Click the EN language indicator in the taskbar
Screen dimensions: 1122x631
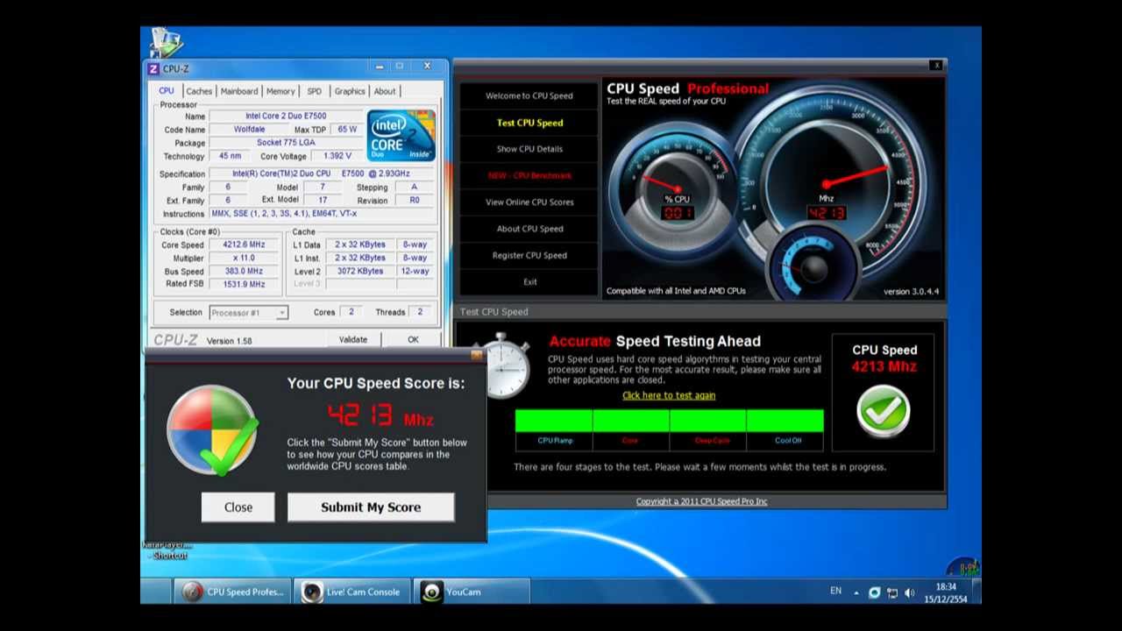tap(835, 592)
